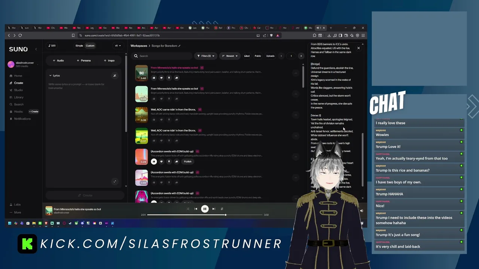Share the first Minnesota's halls song
This screenshot has width=479, height=269.
coord(176,78)
